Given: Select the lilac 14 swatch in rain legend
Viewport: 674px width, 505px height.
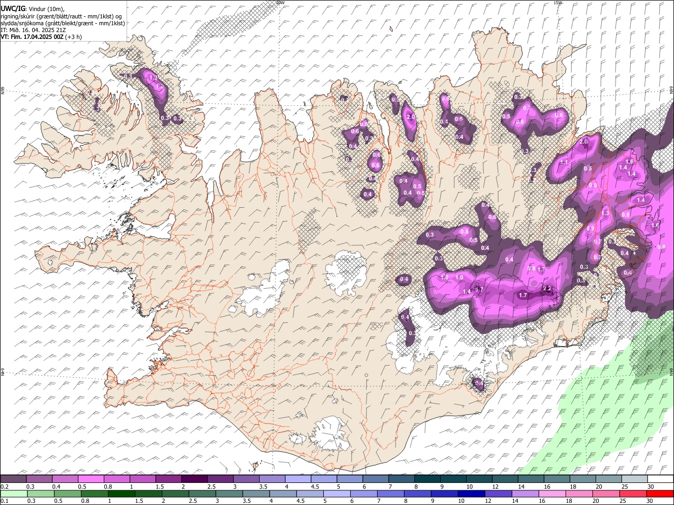Looking at the screenshot, I should click(525, 493).
